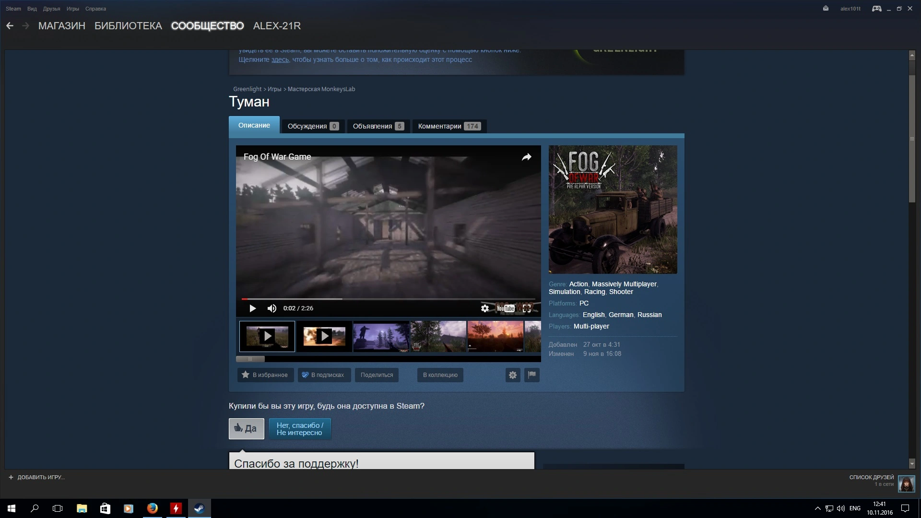The image size is (921, 518).
Task: Change input language ENG in tray
Action: pos(855,508)
